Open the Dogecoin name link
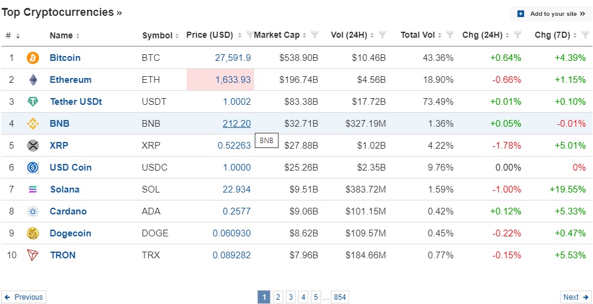 click(70, 233)
